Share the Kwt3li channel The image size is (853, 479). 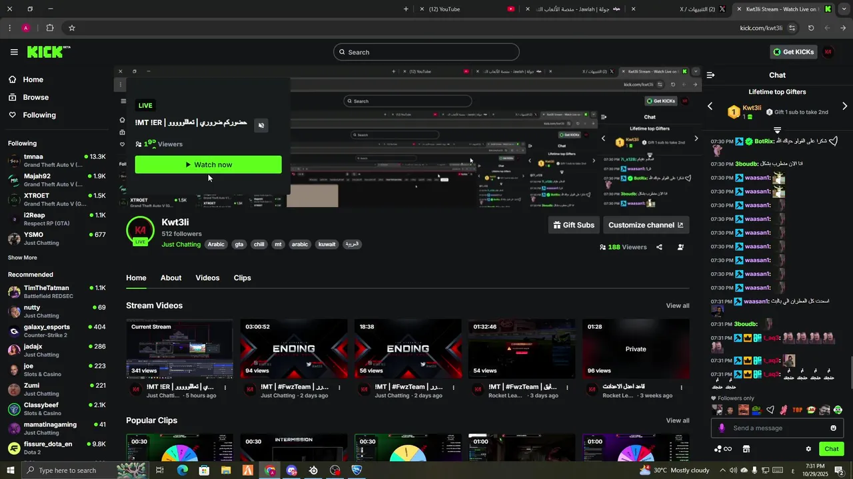coord(659,247)
